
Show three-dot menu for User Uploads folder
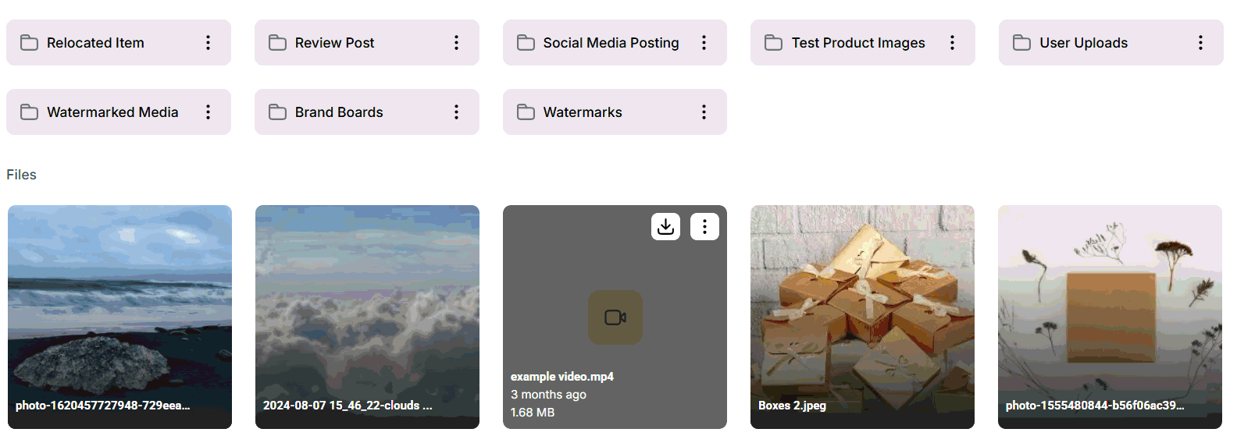[x=1200, y=43]
